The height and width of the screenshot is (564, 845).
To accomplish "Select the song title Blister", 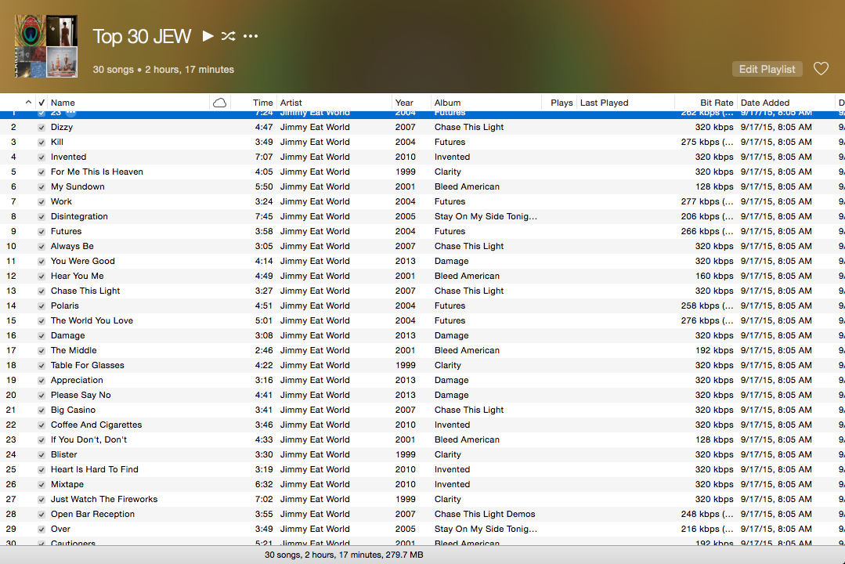I will coord(63,454).
